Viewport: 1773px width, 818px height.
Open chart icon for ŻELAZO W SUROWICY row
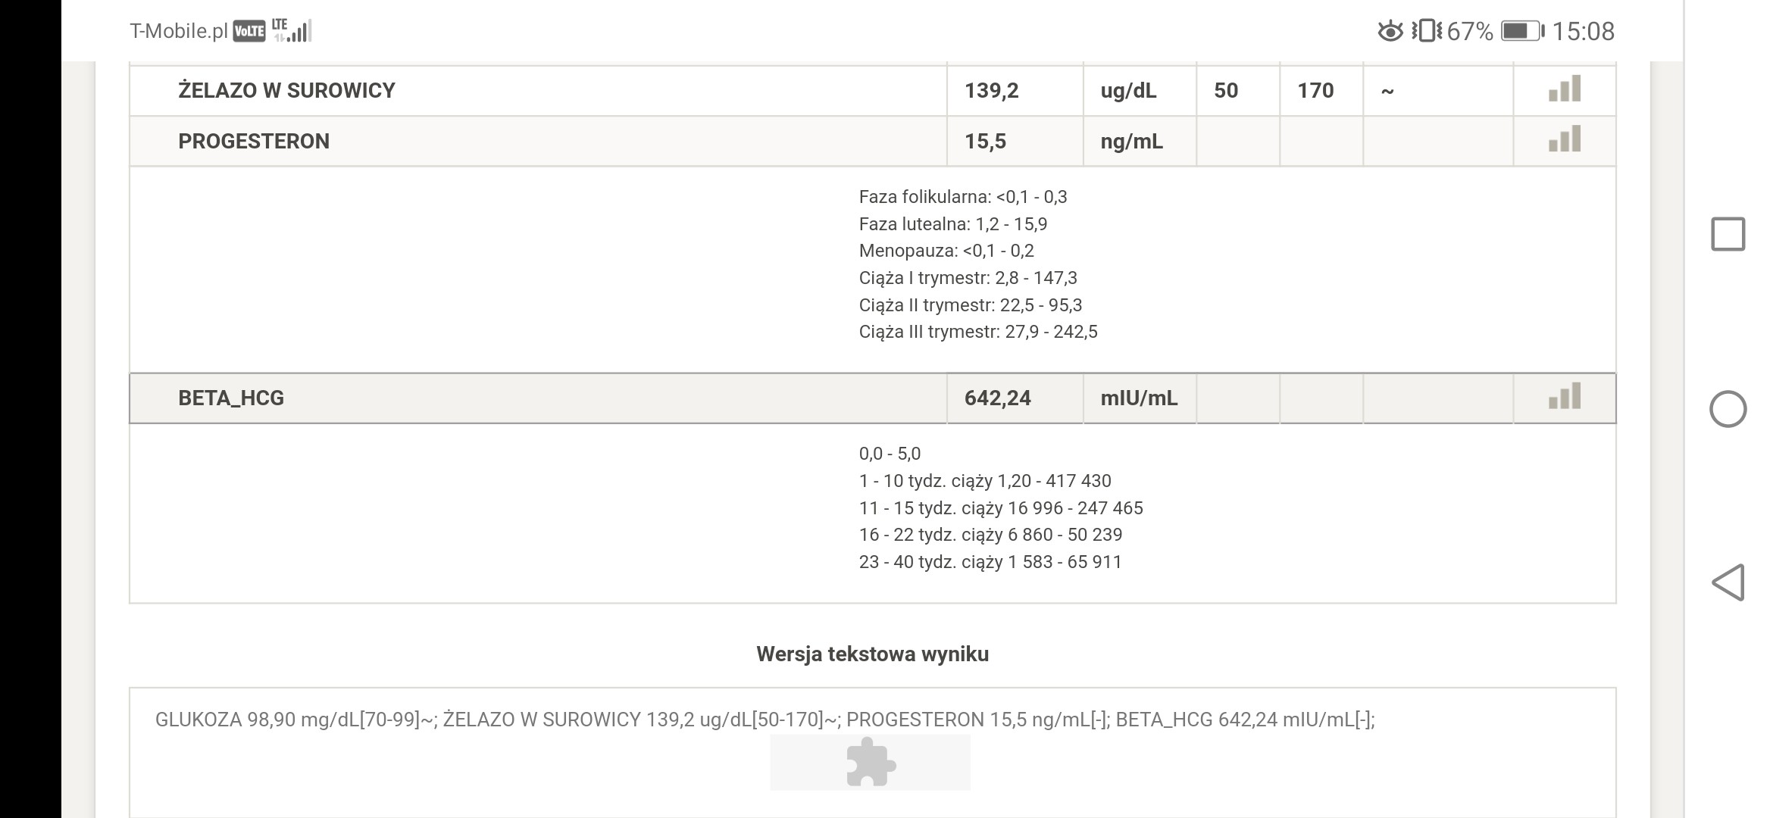point(1564,89)
